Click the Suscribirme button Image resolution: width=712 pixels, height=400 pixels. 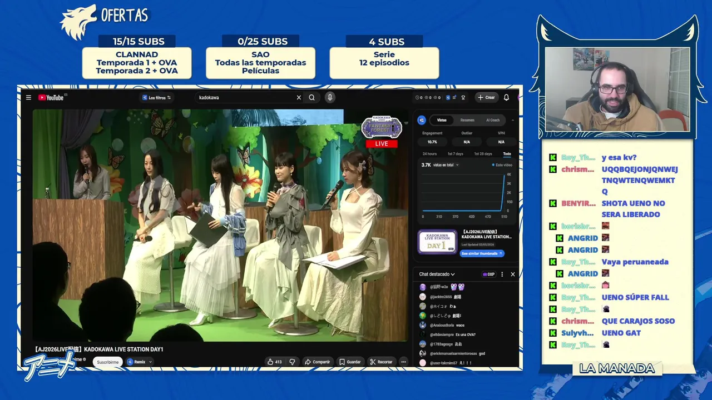pyautogui.click(x=108, y=362)
